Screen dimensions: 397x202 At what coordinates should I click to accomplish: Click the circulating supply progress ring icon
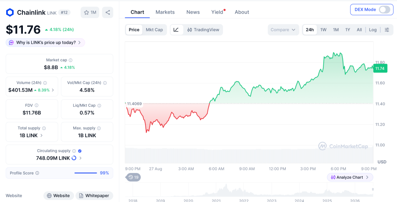click(x=74, y=158)
